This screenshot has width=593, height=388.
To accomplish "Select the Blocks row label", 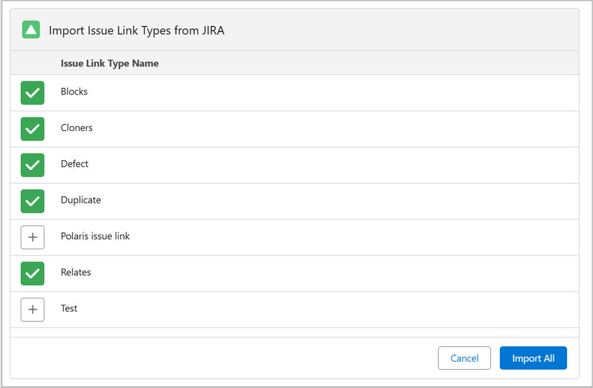I will (x=74, y=91).
